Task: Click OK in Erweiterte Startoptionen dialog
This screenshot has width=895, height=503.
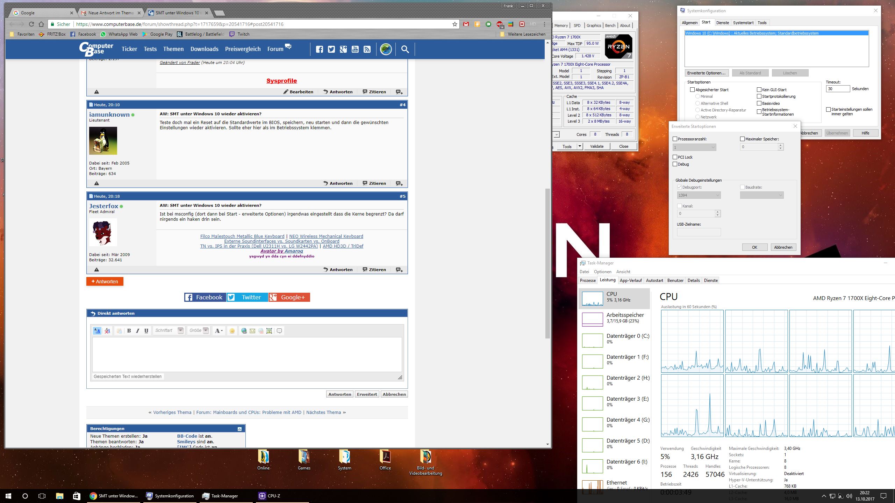Action: [754, 247]
